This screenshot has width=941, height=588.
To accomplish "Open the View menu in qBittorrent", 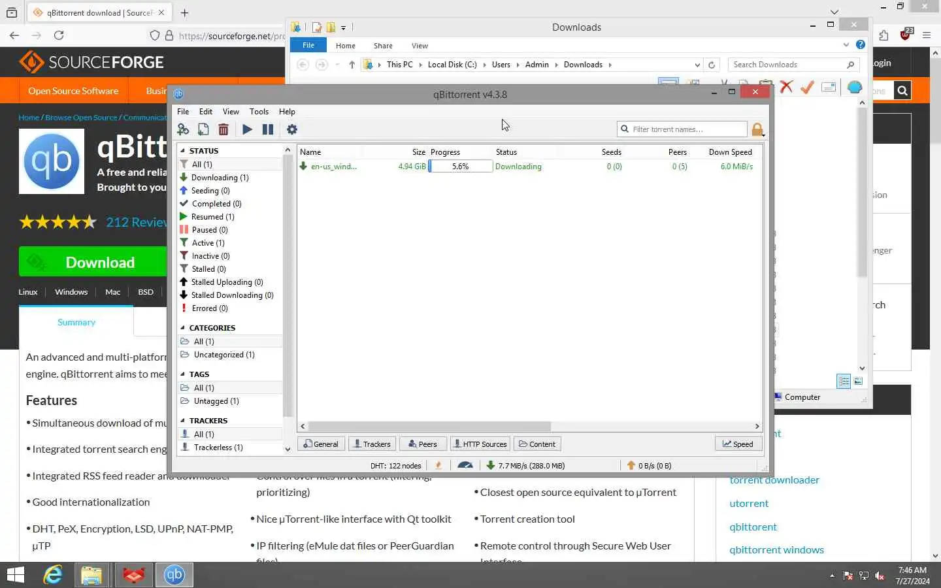I will point(231,112).
